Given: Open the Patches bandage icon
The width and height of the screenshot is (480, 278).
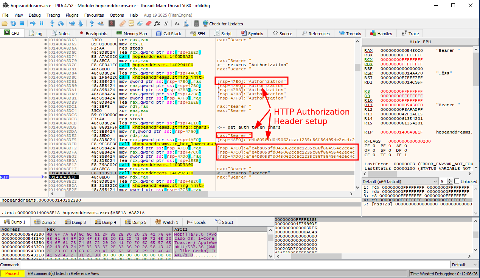Looking at the screenshot, I should tap(123, 23).
